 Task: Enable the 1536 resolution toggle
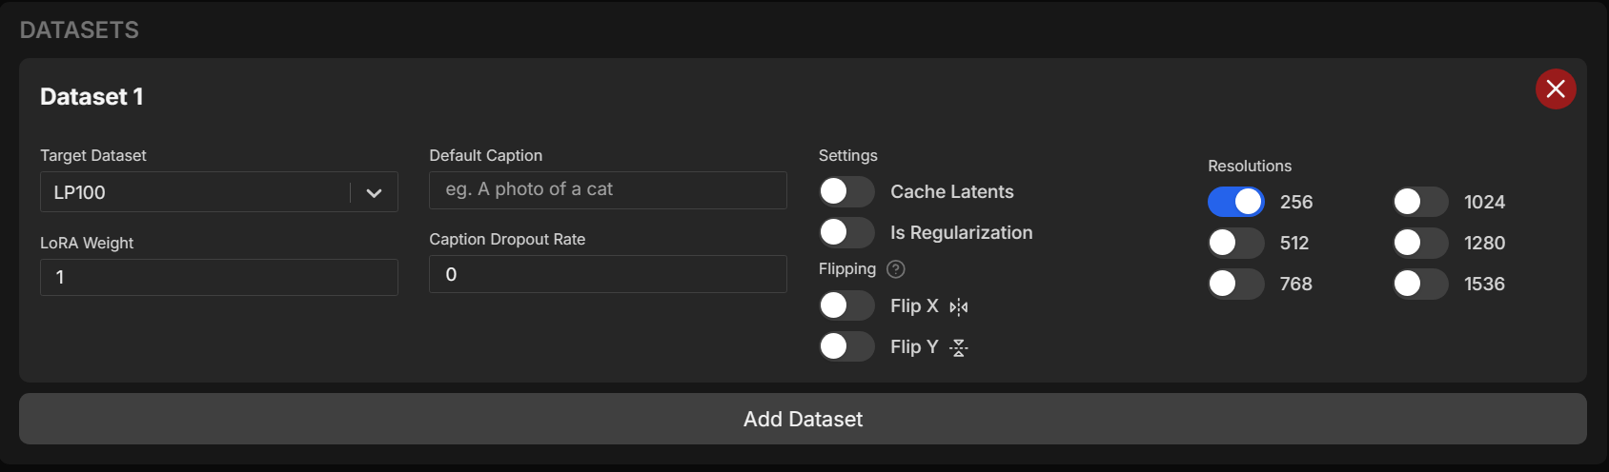[1420, 284]
